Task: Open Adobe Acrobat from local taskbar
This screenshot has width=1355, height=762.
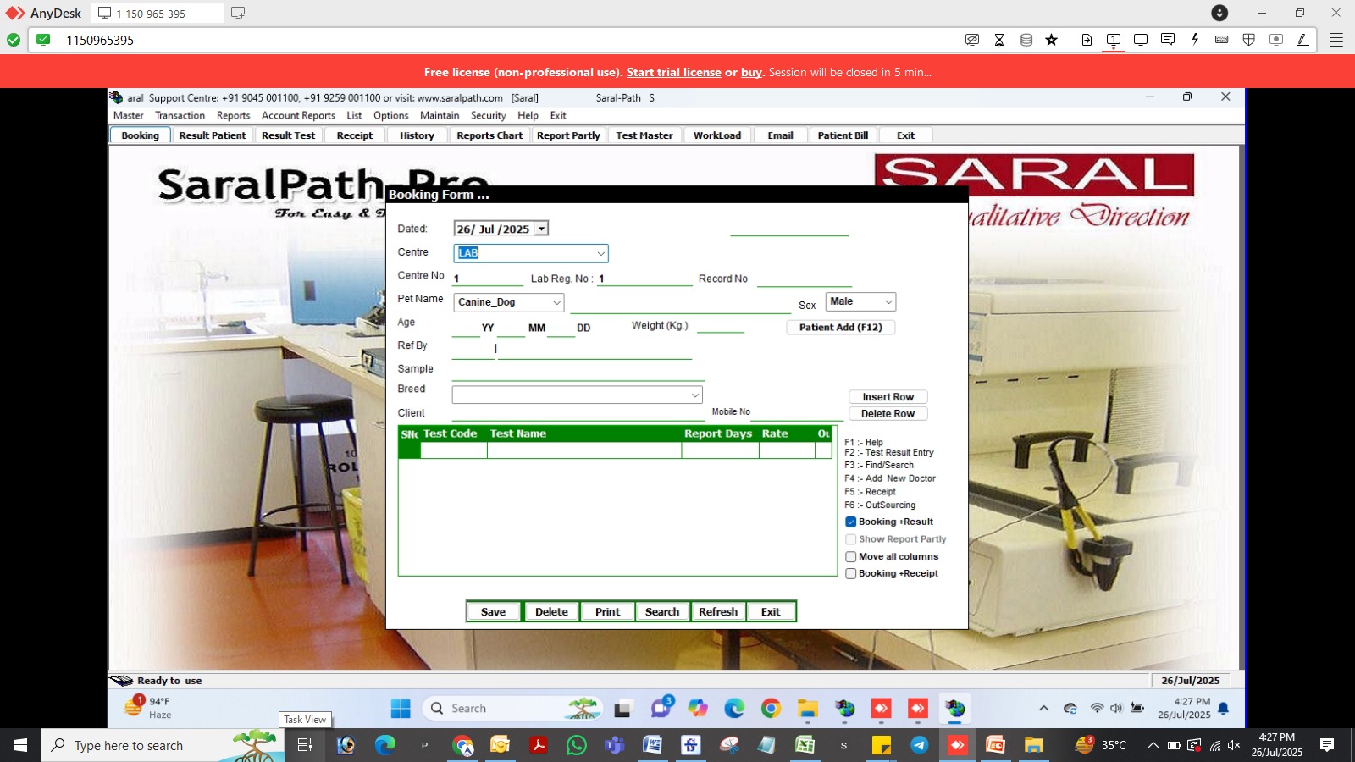Action: [539, 745]
